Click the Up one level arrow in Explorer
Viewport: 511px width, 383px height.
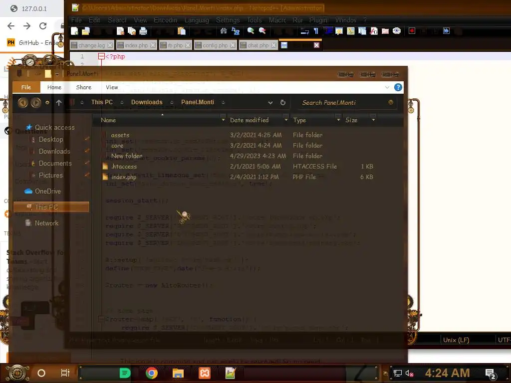coord(59,103)
